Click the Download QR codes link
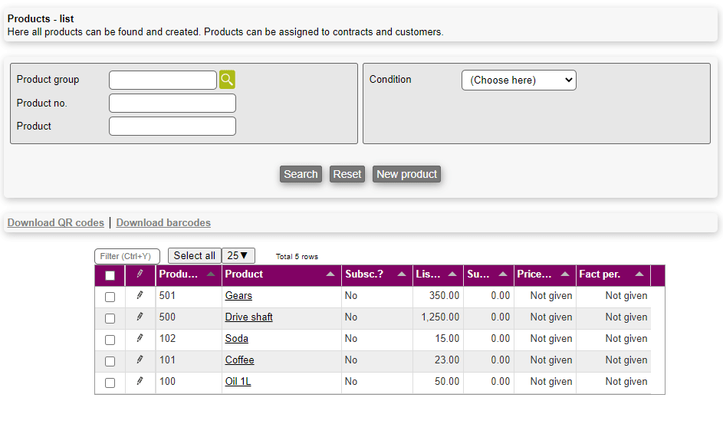This screenshot has width=723, height=437. [x=56, y=223]
